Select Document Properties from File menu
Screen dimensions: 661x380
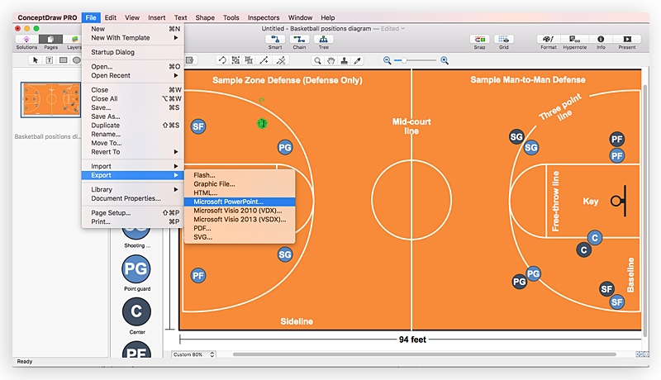[x=126, y=198]
